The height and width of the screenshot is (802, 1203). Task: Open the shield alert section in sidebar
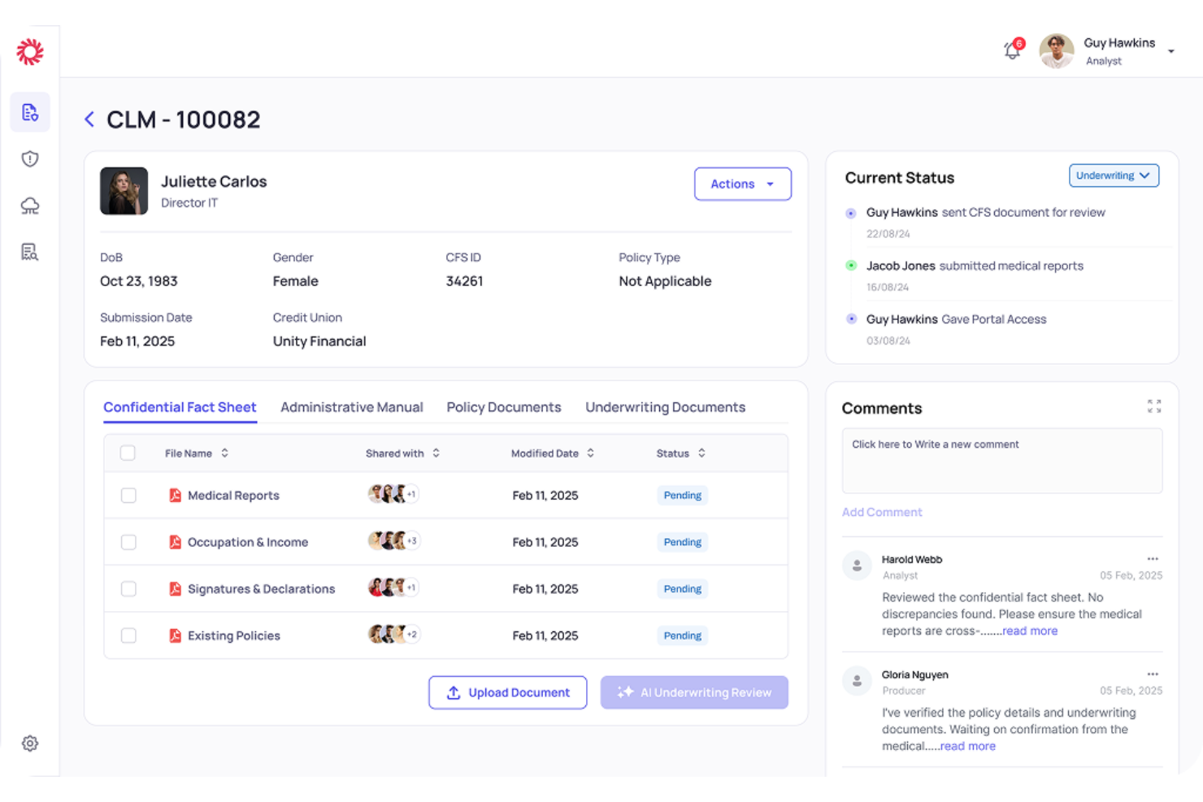tap(29, 158)
